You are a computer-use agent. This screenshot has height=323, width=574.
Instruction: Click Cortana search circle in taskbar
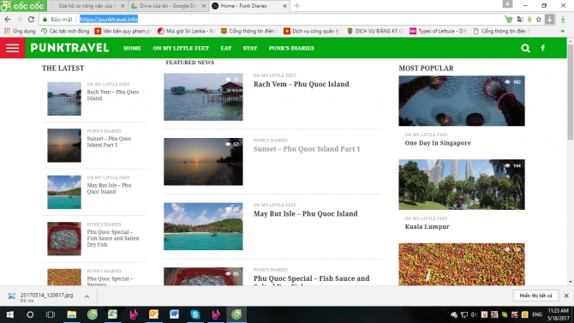[30, 314]
